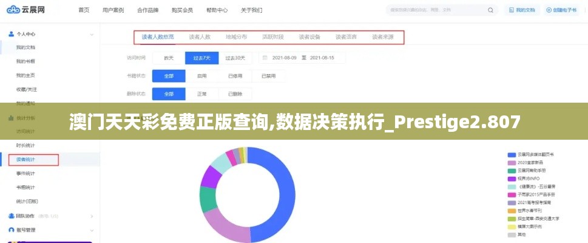Click the large blue donut chart segment
This screenshot has width=588, height=243.
[x=287, y=195]
